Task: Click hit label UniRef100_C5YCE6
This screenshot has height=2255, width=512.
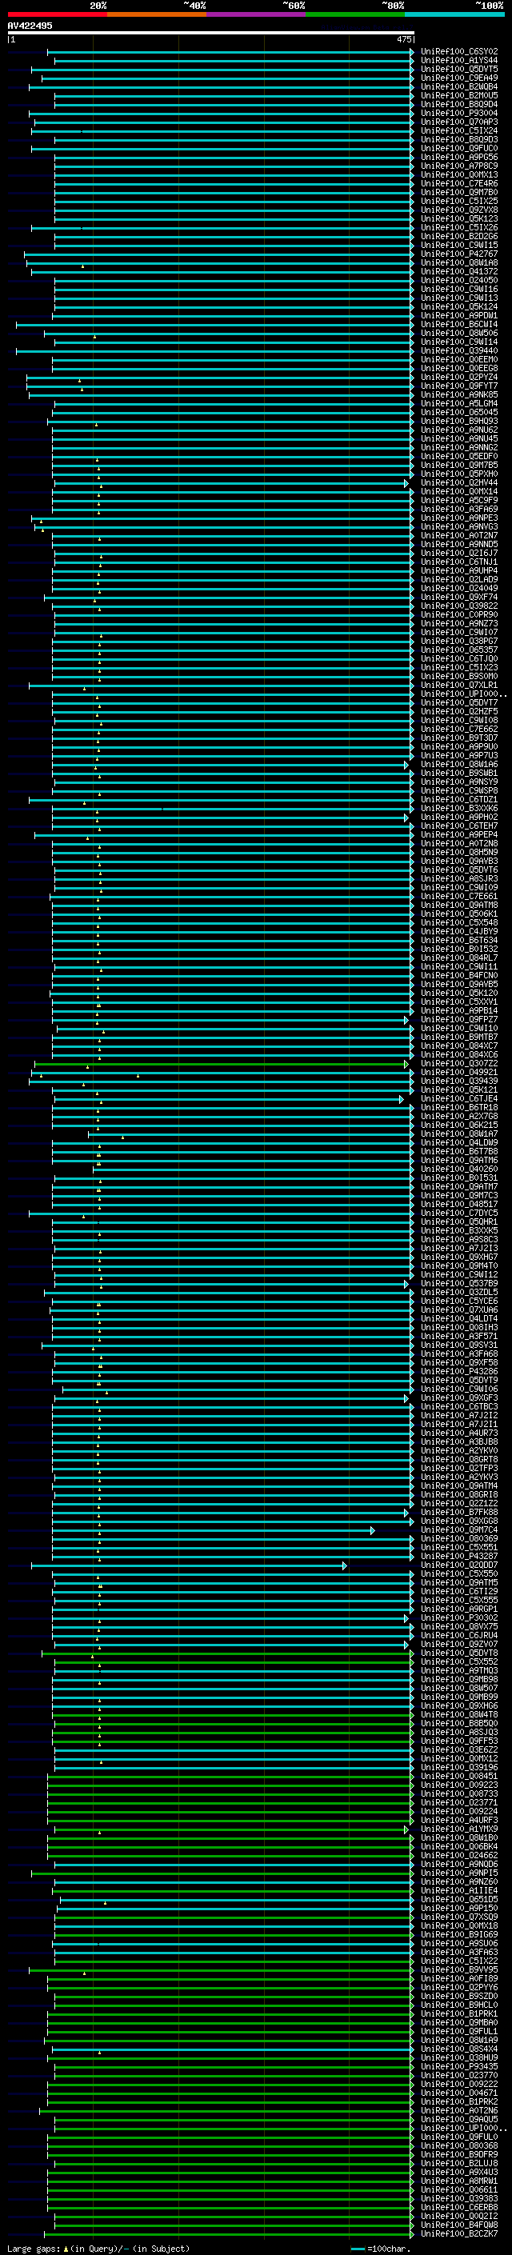Action: pyautogui.click(x=459, y=1301)
